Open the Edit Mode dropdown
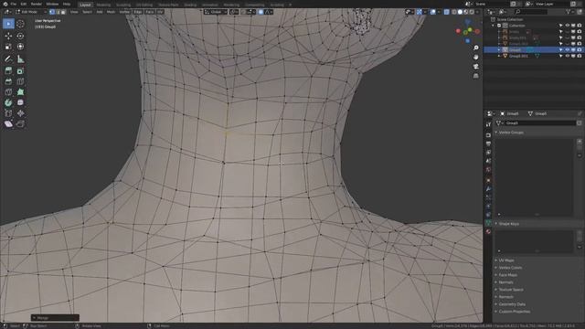Image resolution: width=585 pixels, height=329 pixels. [30, 12]
